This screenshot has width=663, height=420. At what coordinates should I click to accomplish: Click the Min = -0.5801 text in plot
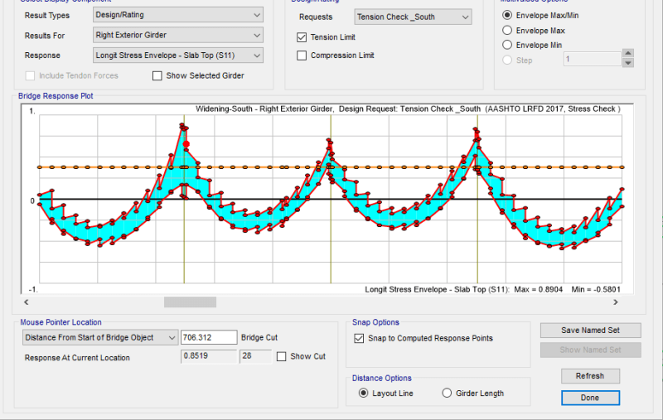click(x=596, y=289)
